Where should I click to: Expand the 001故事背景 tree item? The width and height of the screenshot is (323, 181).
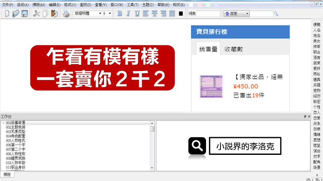click(x=4, y=123)
